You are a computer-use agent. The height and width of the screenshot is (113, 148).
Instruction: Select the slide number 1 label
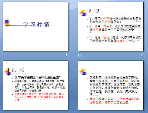click(66, 55)
